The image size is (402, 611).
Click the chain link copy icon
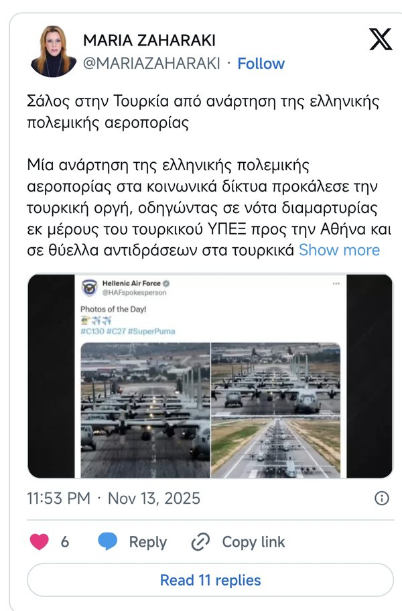200,542
